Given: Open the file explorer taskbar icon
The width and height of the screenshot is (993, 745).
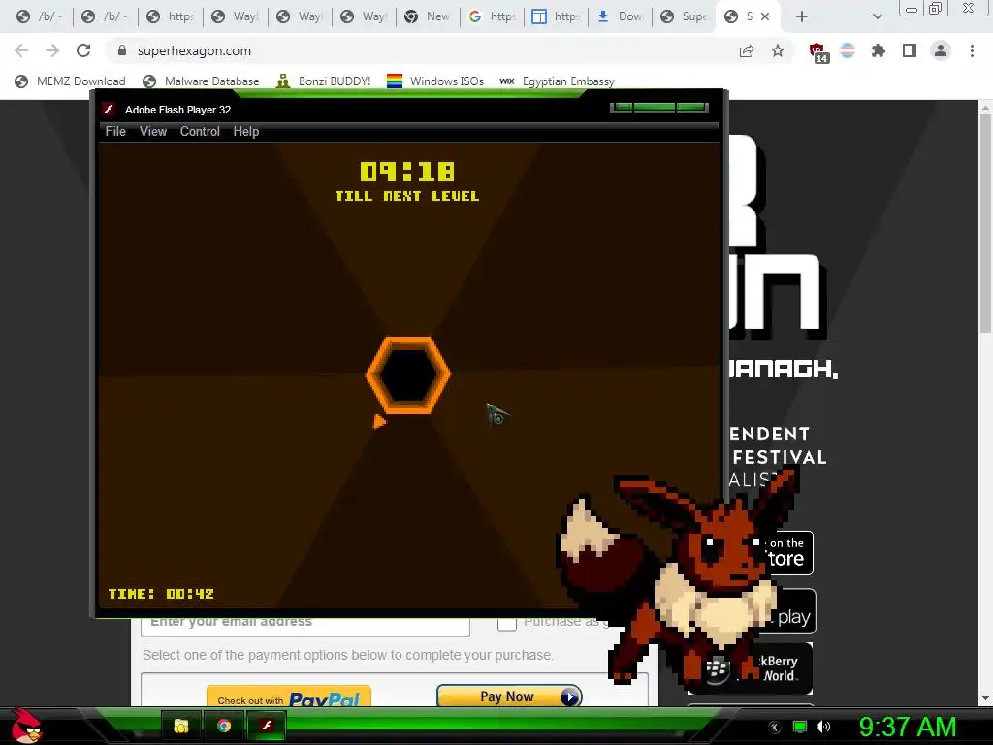Looking at the screenshot, I should point(181,726).
